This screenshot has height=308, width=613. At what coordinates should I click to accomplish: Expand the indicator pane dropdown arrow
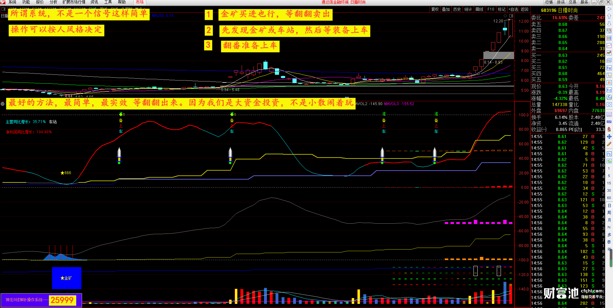click(3, 104)
